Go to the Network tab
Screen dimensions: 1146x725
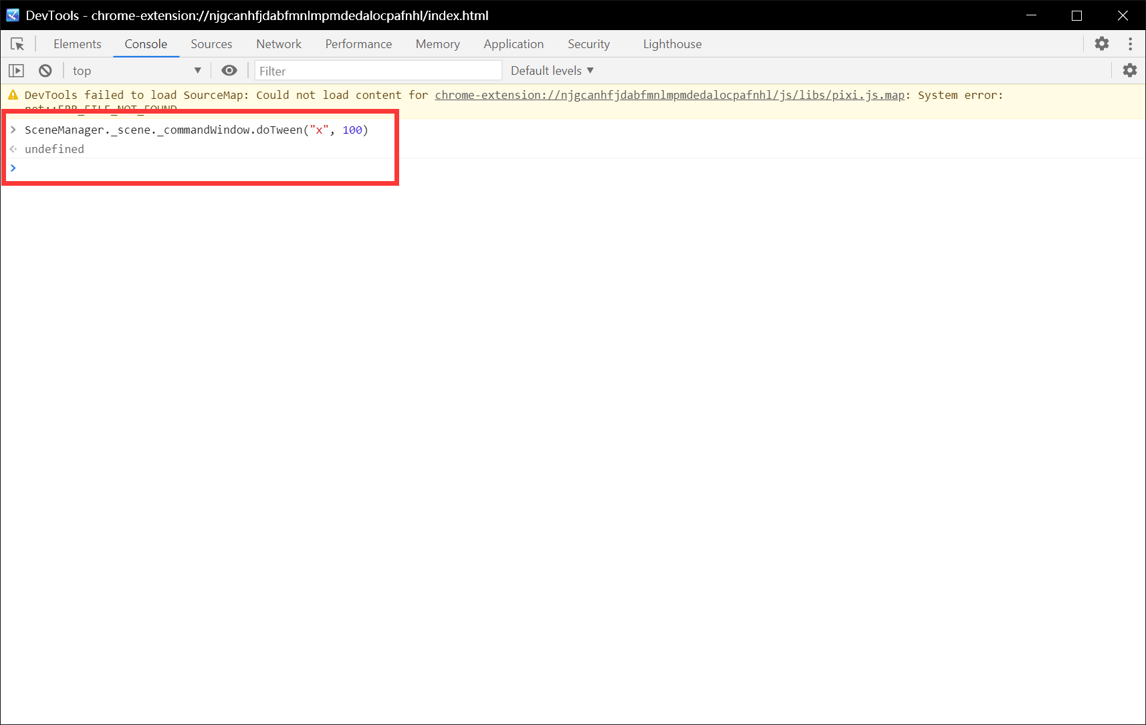[279, 44]
